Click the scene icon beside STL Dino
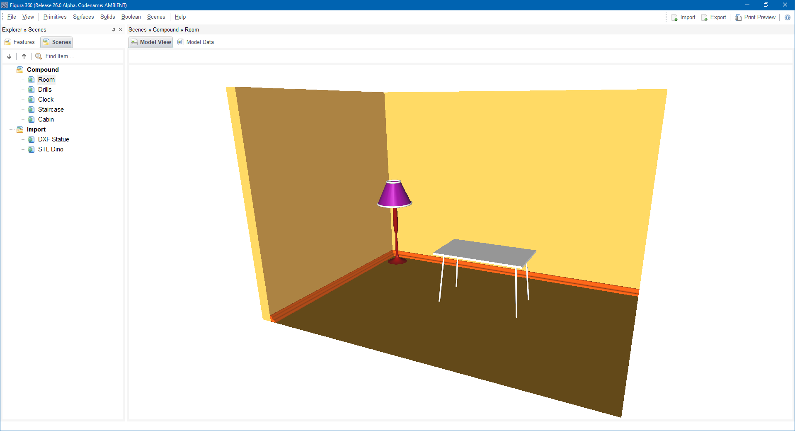This screenshot has height=431, width=795. [31, 149]
